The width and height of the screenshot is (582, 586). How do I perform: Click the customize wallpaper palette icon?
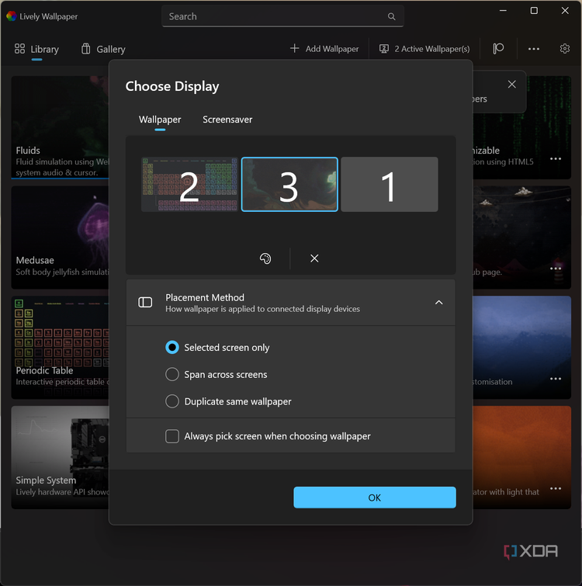pyautogui.click(x=265, y=258)
